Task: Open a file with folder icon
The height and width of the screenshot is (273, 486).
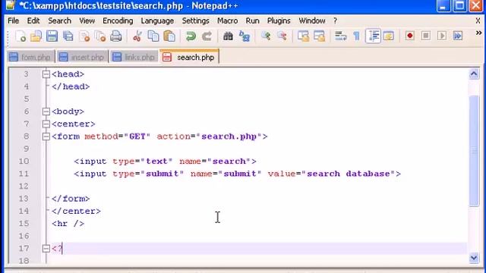Action: (x=36, y=36)
